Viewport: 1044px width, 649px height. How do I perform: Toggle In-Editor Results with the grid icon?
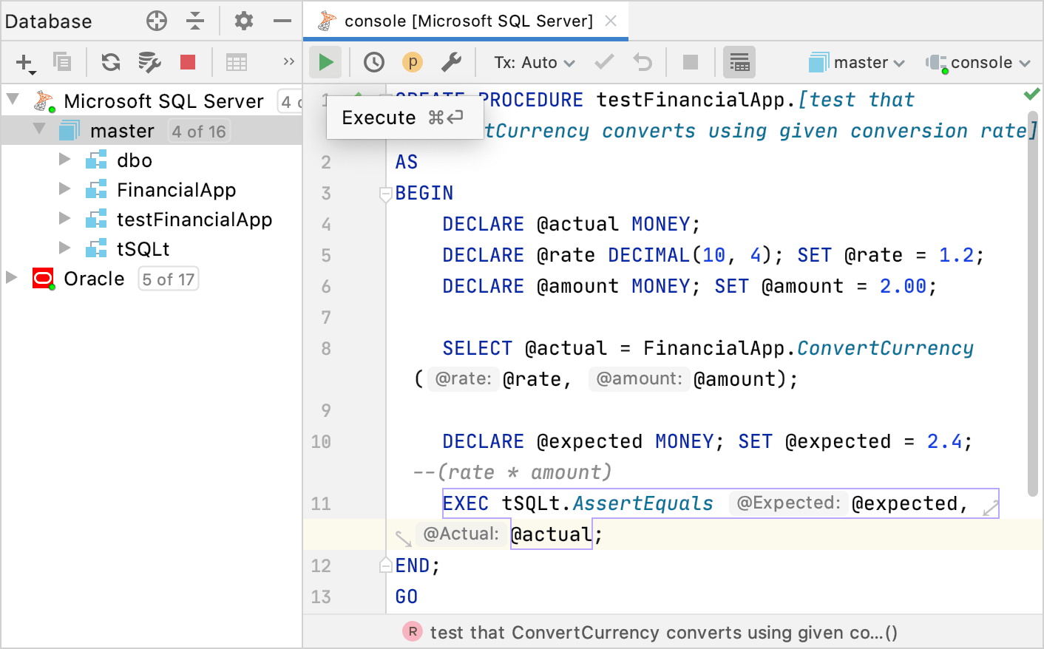739,62
